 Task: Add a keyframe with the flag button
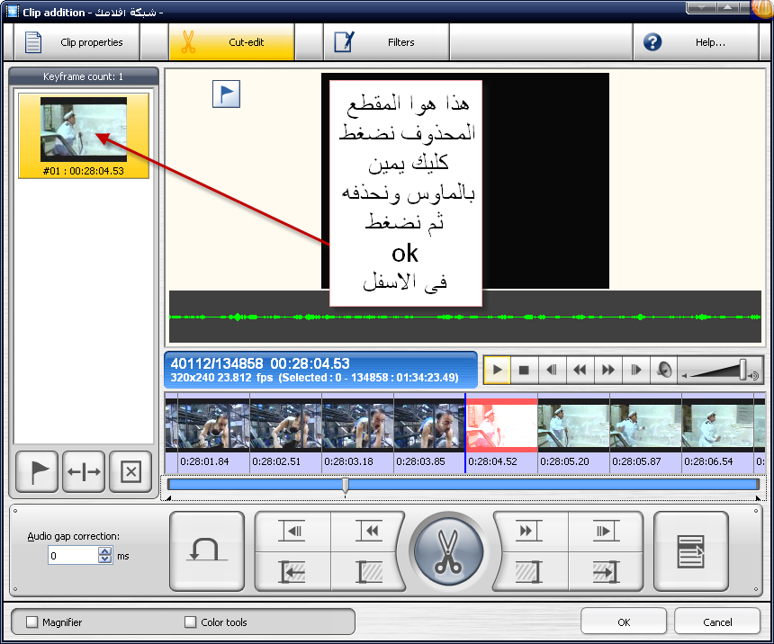click(x=37, y=472)
